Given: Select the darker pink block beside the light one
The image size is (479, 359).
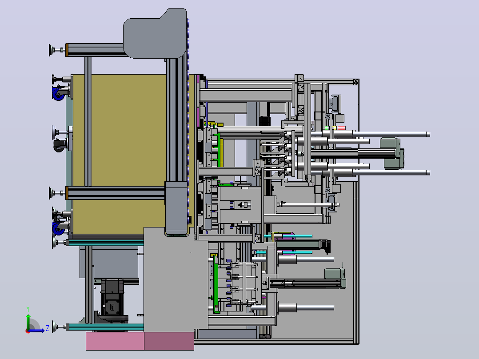Looking at the screenshot, I should click(x=169, y=341).
